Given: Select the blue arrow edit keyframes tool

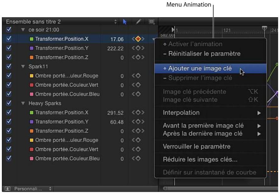Looking at the screenshot, I should [x=125, y=22].
